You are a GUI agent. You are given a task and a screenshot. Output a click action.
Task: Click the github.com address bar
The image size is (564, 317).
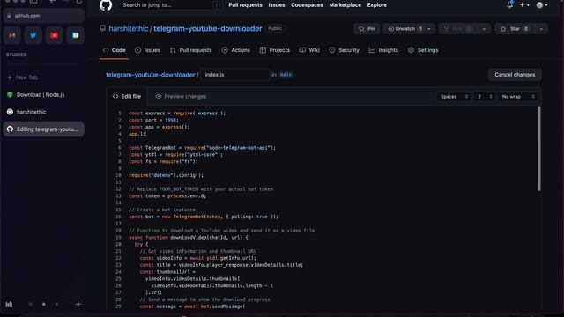point(43,16)
